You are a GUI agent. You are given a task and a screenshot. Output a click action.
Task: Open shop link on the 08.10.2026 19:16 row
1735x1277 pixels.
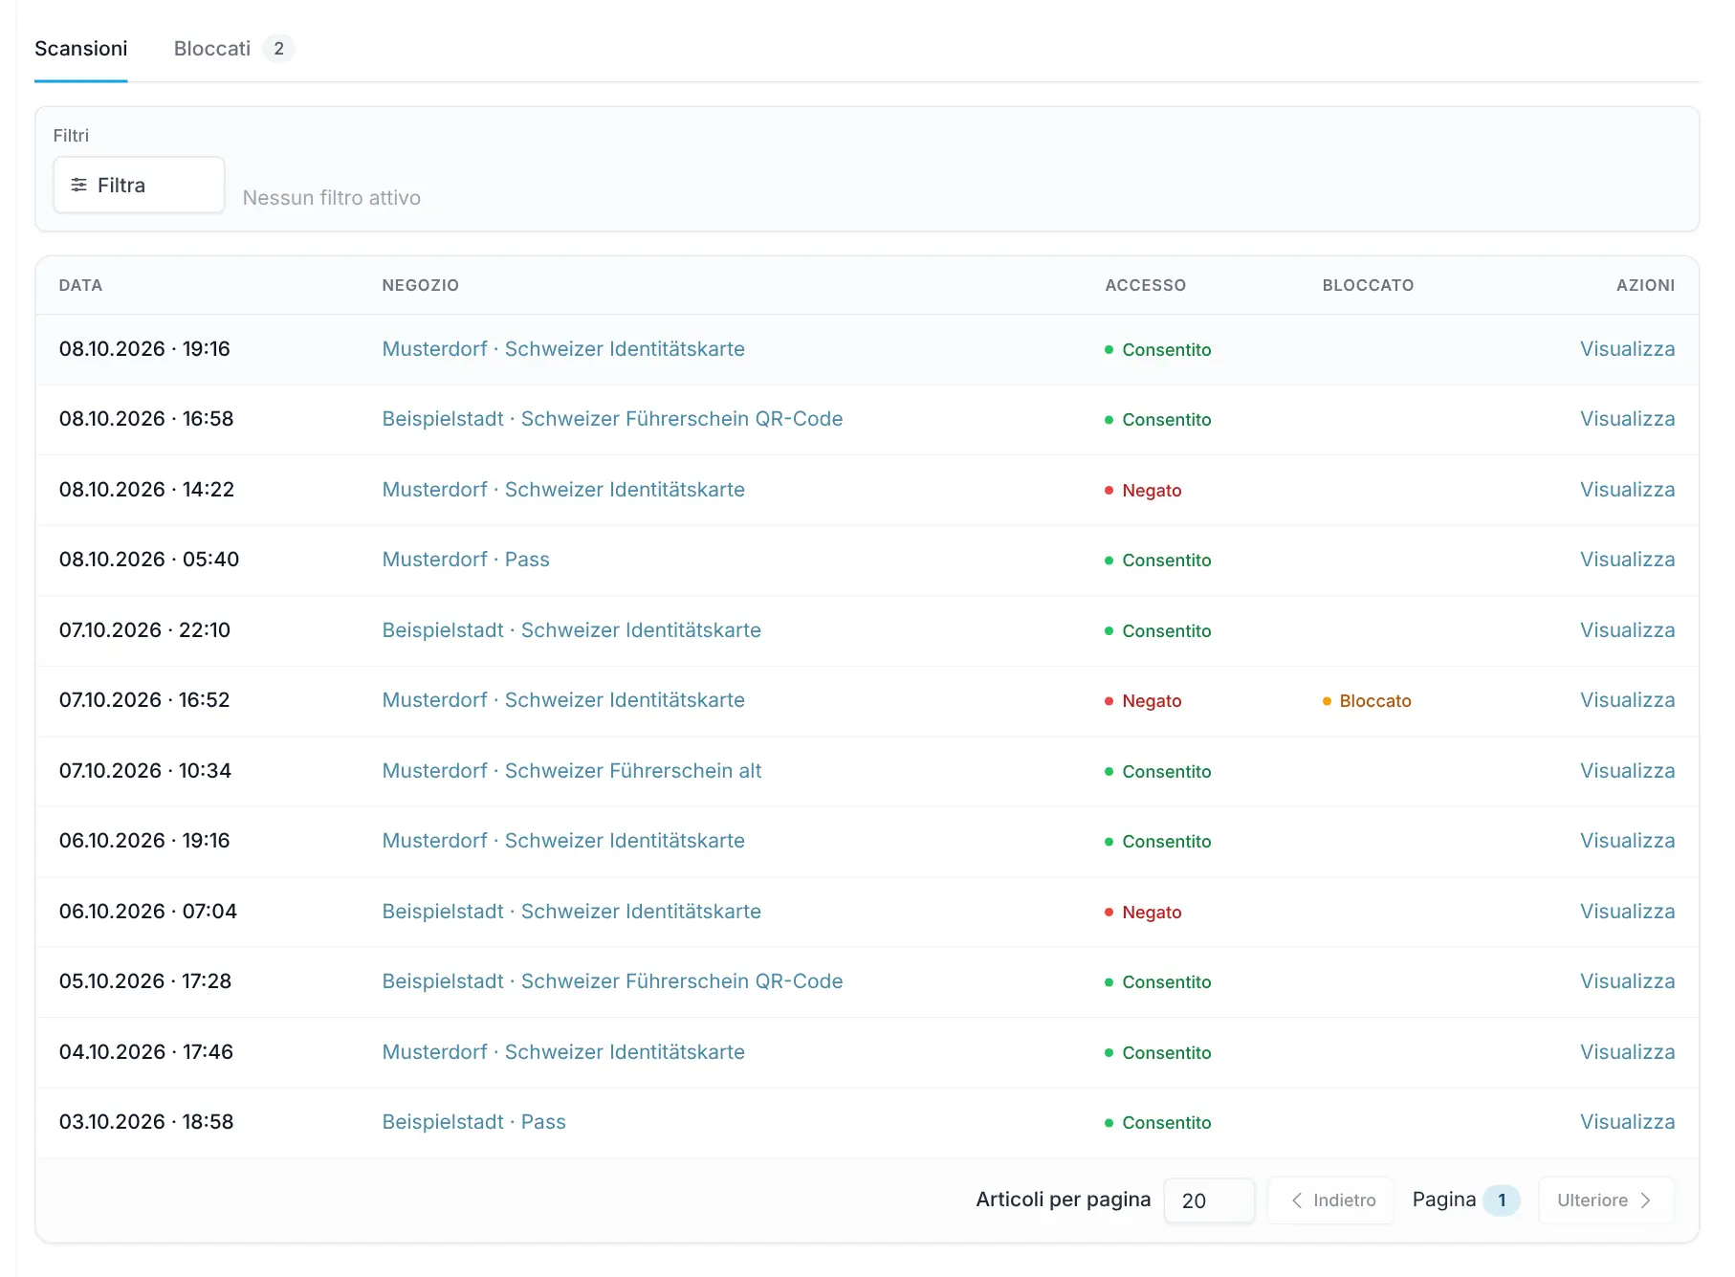coord(563,349)
